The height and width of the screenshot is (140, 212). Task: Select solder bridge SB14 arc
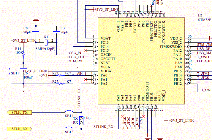click(69, 111)
